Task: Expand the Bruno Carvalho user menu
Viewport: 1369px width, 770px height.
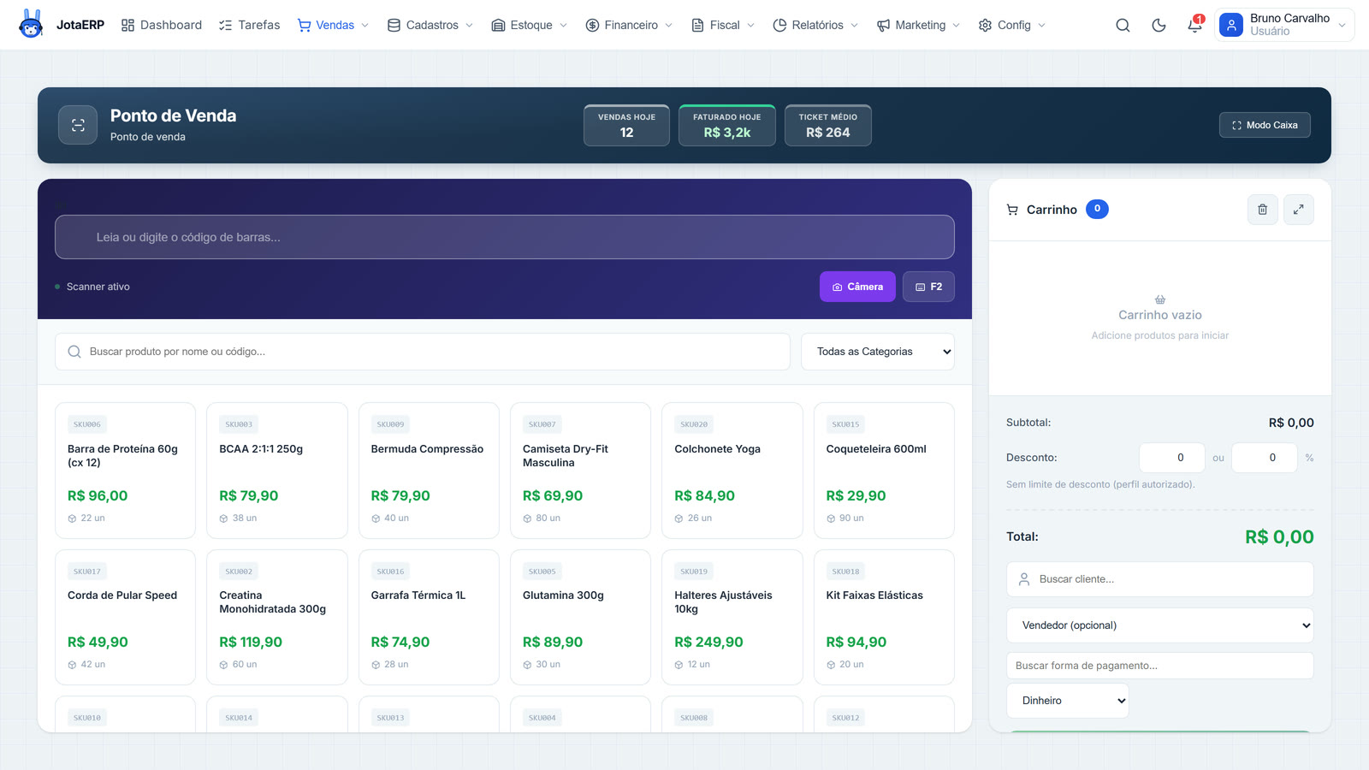Action: click(1284, 25)
